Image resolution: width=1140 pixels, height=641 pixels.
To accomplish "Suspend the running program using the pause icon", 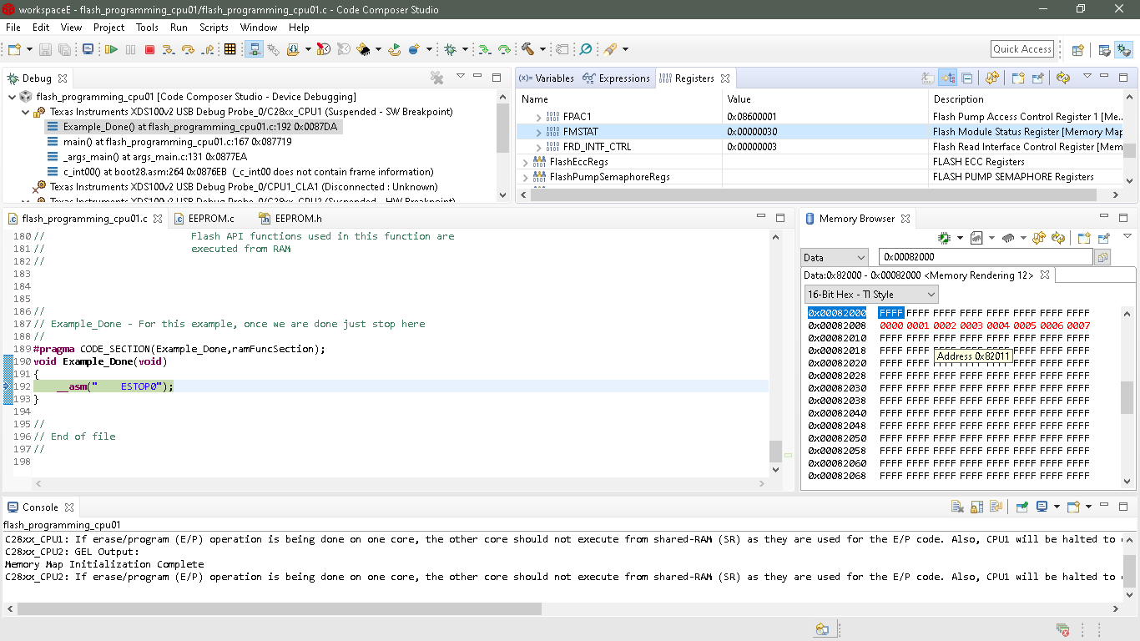I will click(130, 48).
